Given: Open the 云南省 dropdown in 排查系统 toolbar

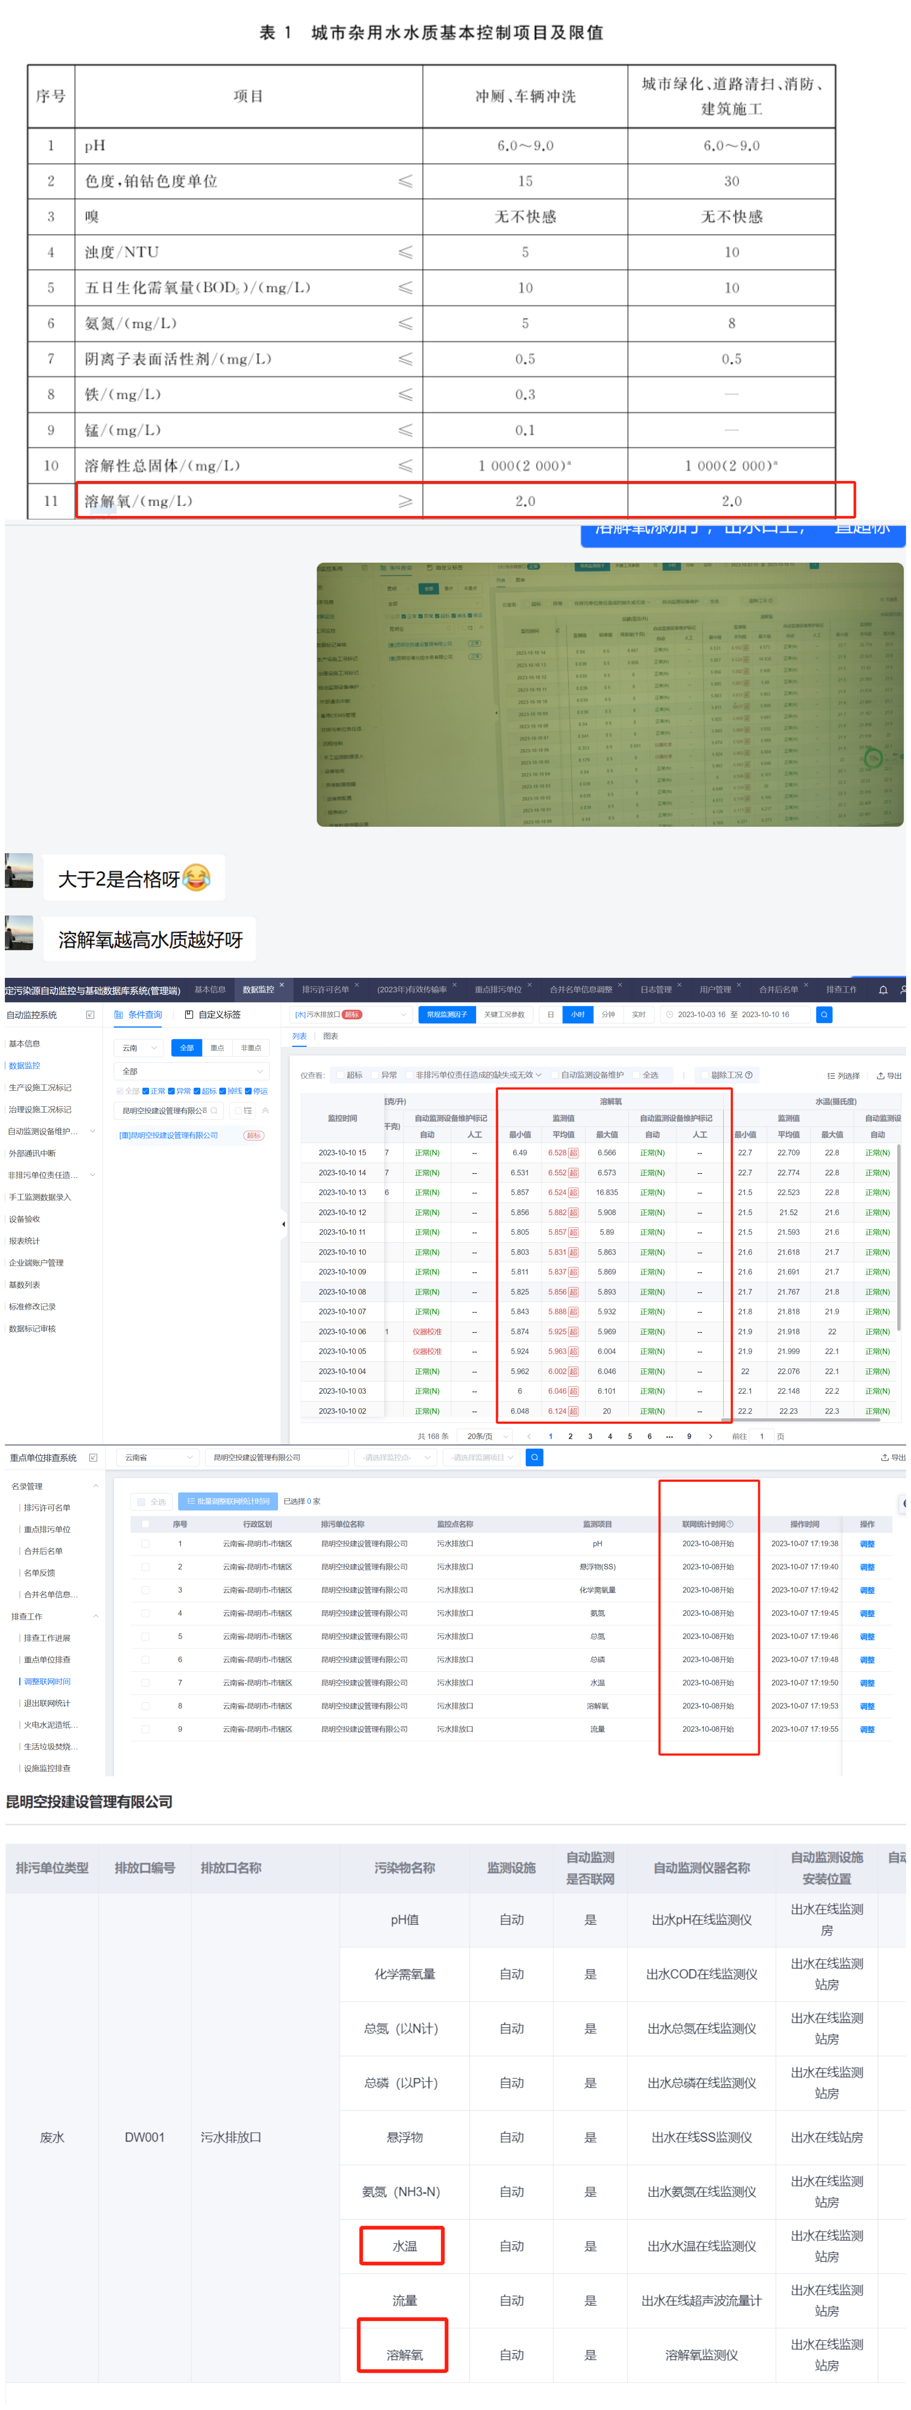Looking at the screenshot, I should click(158, 1457).
